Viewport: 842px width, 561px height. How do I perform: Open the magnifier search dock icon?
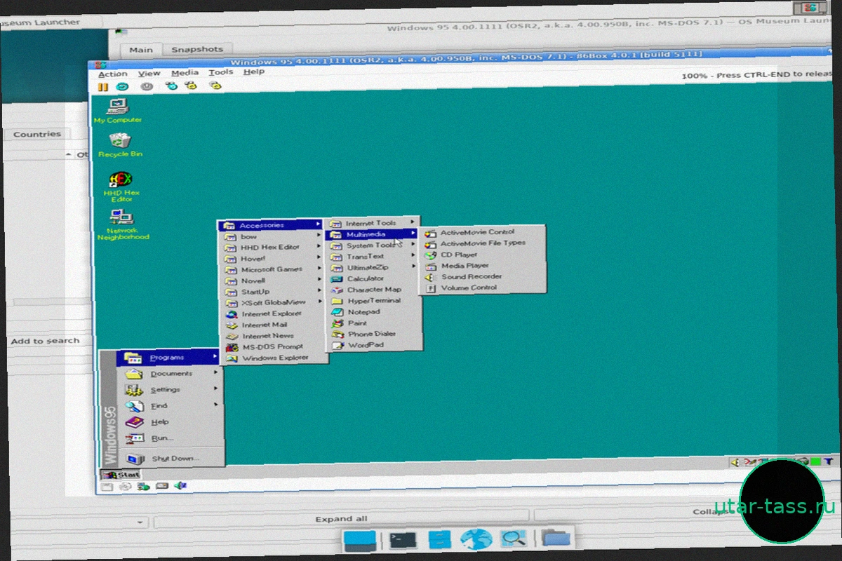pyautogui.click(x=513, y=539)
